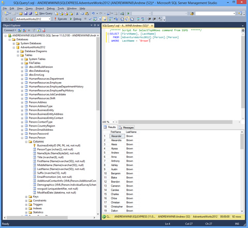Image resolution: width=248 pixels, height=228 pixels.
Task: Open Find in Files from the toolbar
Action: point(192,13)
